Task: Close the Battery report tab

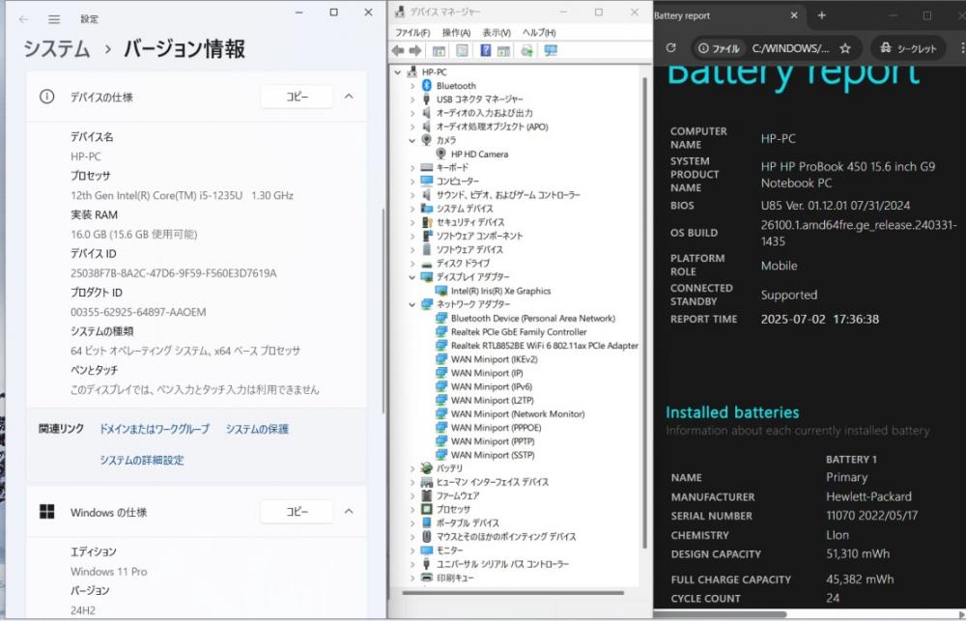Action: click(x=794, y=15)
